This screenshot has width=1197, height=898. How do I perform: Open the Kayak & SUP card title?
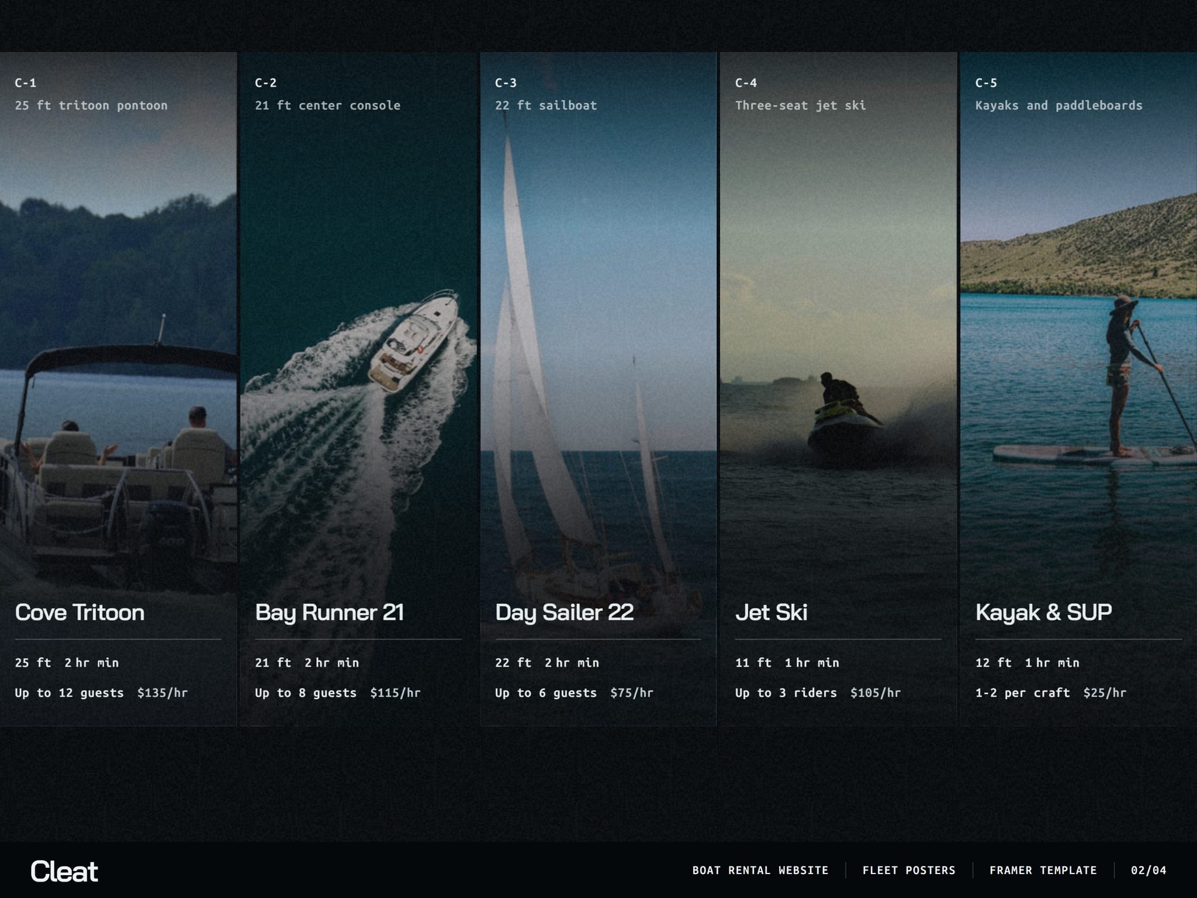1043,613
